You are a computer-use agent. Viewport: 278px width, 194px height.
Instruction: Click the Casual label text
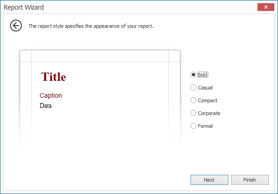tap(205, 88)
